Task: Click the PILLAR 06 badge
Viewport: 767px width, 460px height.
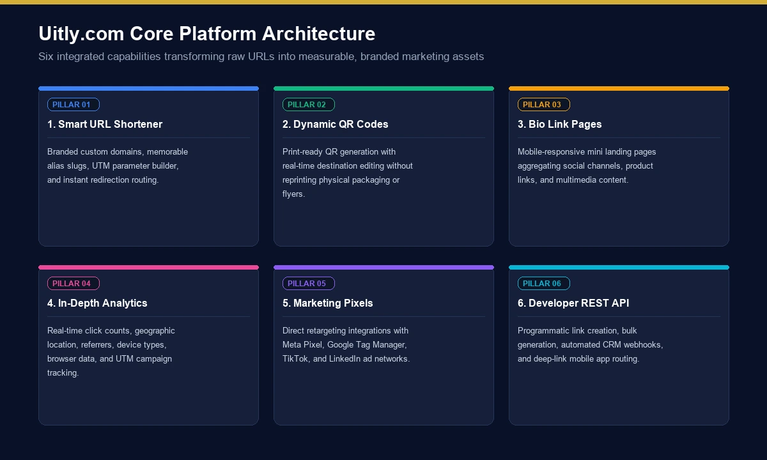Action: (x=544, y=284)
